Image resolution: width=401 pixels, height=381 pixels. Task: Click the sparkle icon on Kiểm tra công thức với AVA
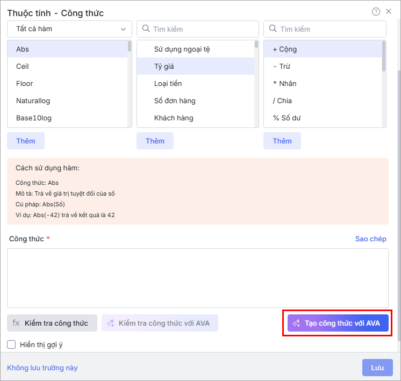point(110,323)
